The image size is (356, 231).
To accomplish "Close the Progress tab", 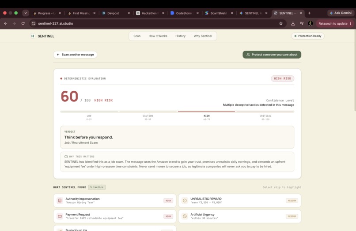I will [60, 13].
